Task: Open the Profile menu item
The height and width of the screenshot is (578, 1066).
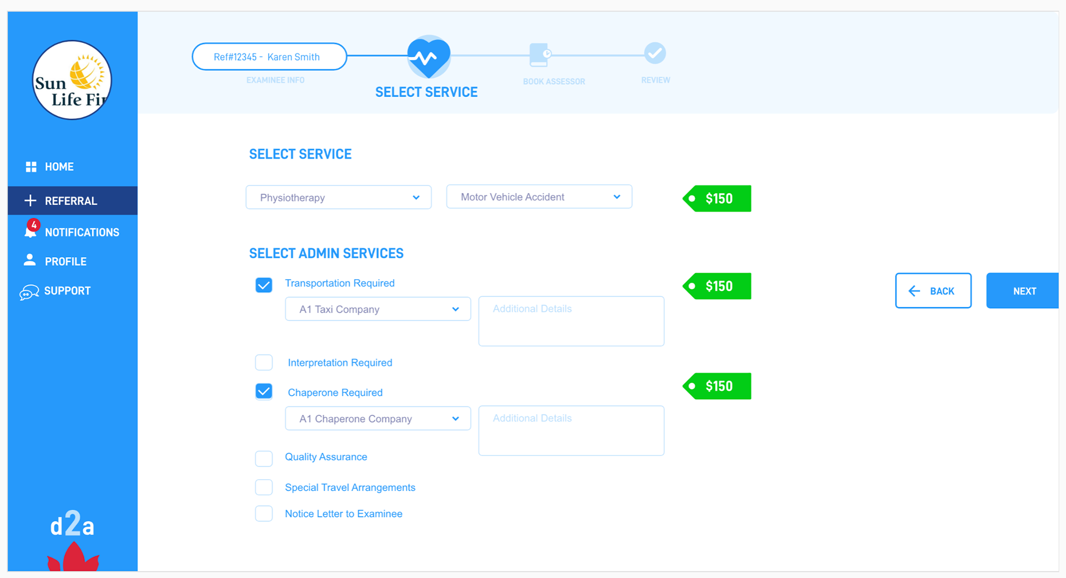Action: pyautogui.click(x=65, y=262)
